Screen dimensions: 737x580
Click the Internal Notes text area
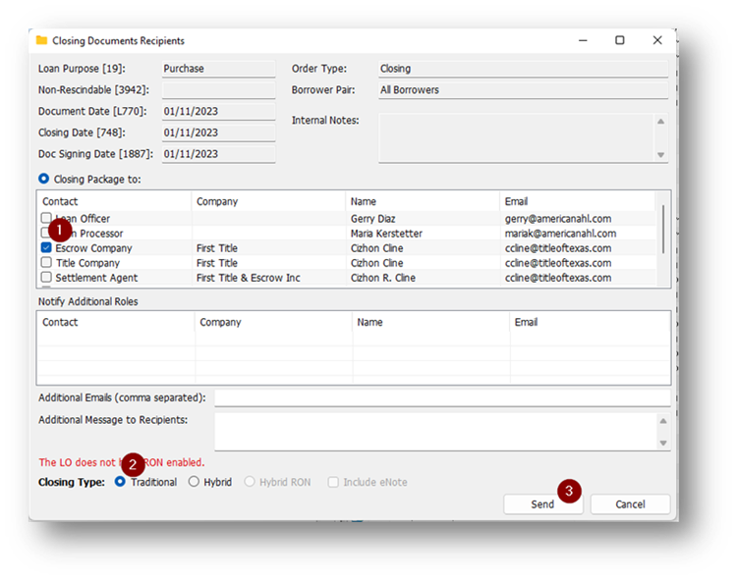tap(516, 137)
